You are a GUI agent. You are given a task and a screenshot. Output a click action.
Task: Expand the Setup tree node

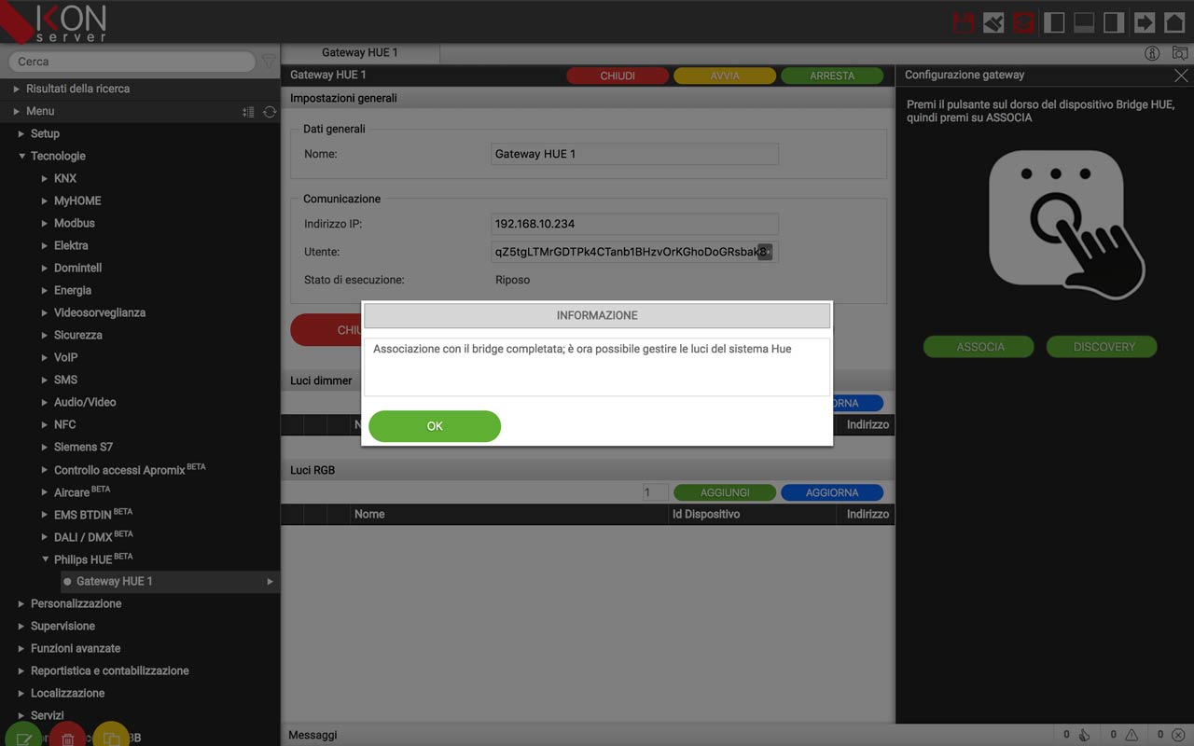click(21, 133)
